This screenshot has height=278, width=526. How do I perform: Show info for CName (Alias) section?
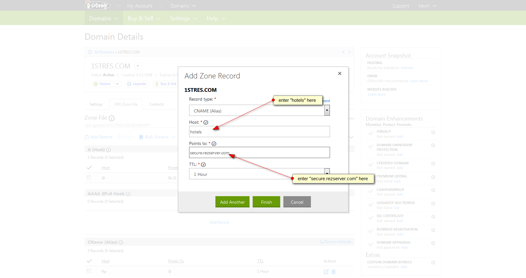[121, 242]
